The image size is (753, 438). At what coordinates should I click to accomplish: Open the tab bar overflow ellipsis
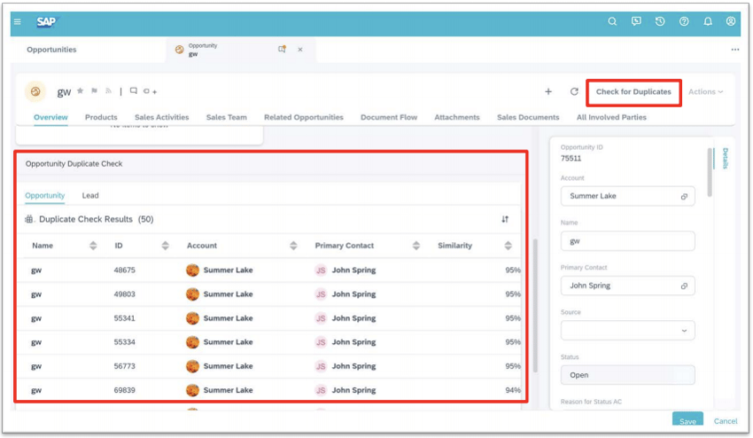[x=735, y=50]
